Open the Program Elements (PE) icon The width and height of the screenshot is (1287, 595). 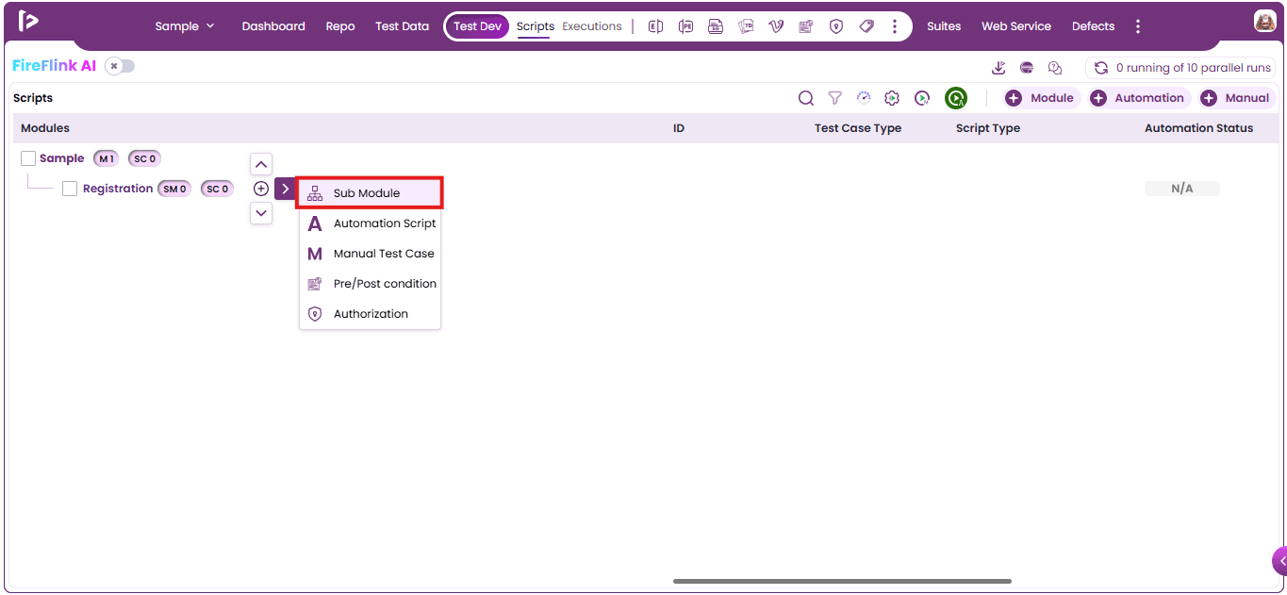tap(685, 26)
